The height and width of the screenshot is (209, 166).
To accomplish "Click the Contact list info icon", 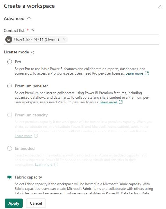I will coord(32,31).
